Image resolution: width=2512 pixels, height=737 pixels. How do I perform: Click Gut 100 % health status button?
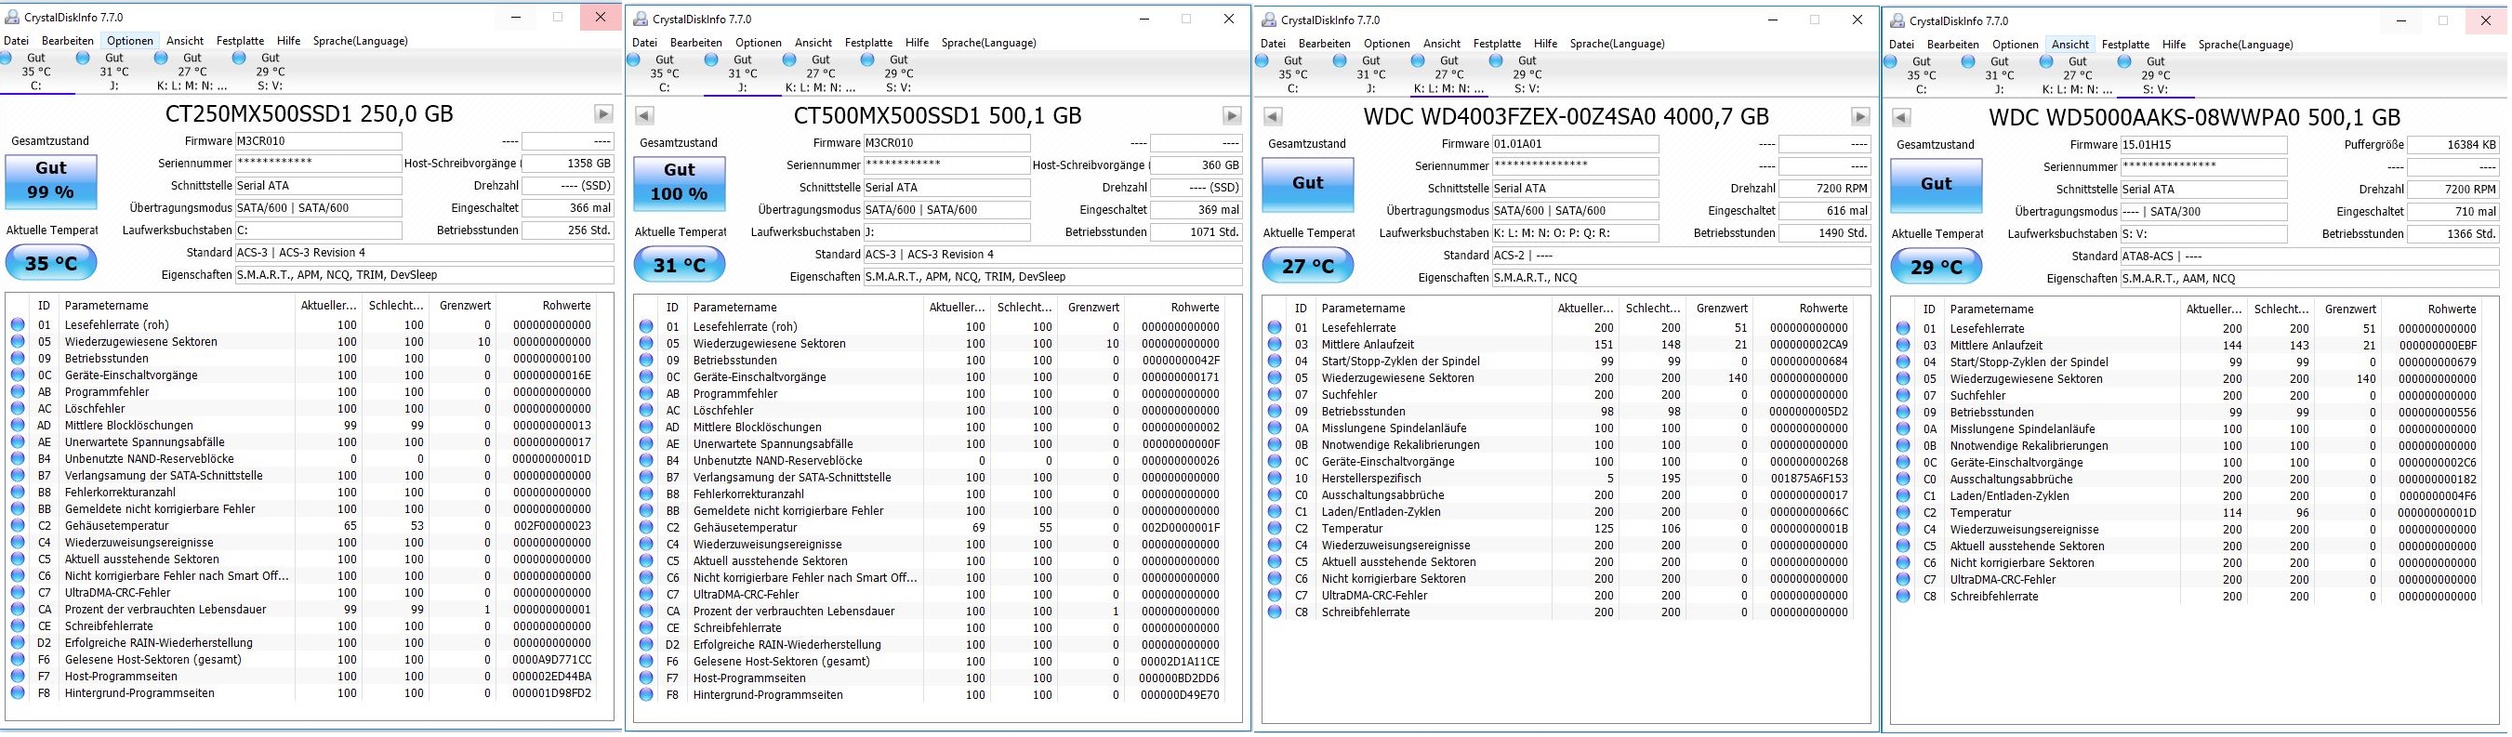(x=680, y=182)
